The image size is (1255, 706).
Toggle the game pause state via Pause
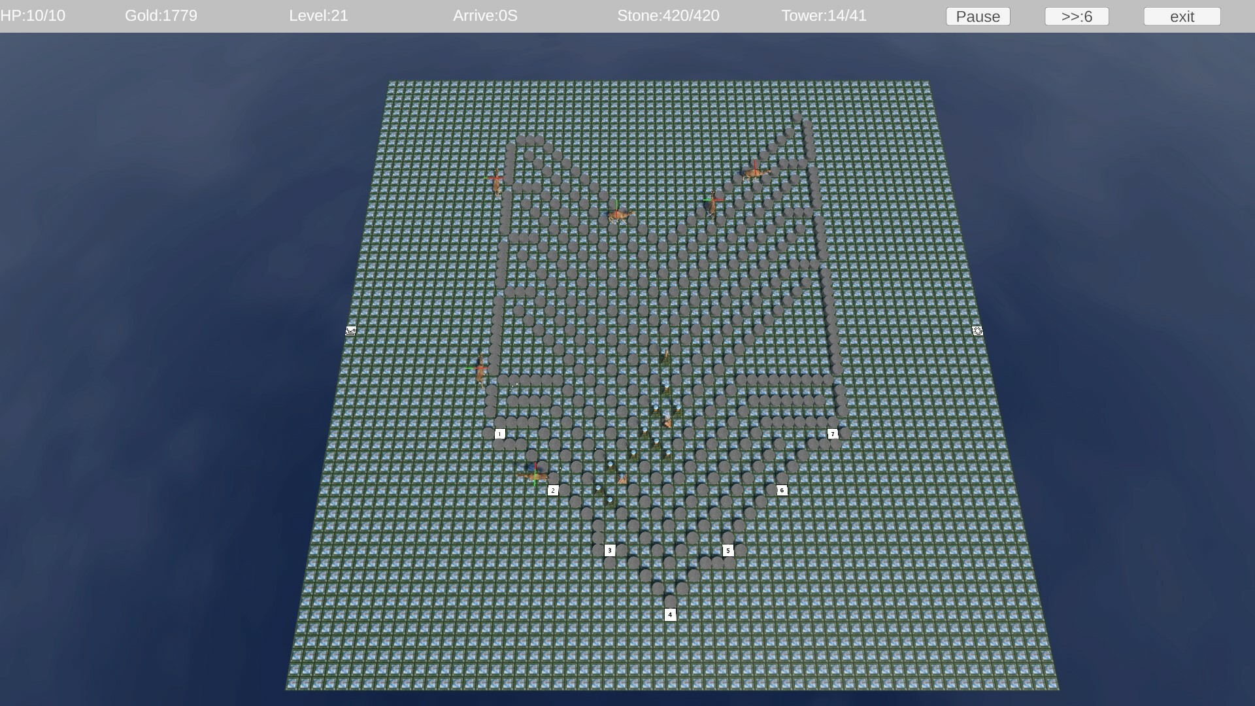(x=978, y=16)
